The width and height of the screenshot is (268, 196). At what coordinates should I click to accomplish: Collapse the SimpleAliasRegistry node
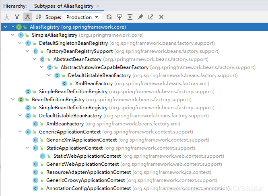[12, 35]
